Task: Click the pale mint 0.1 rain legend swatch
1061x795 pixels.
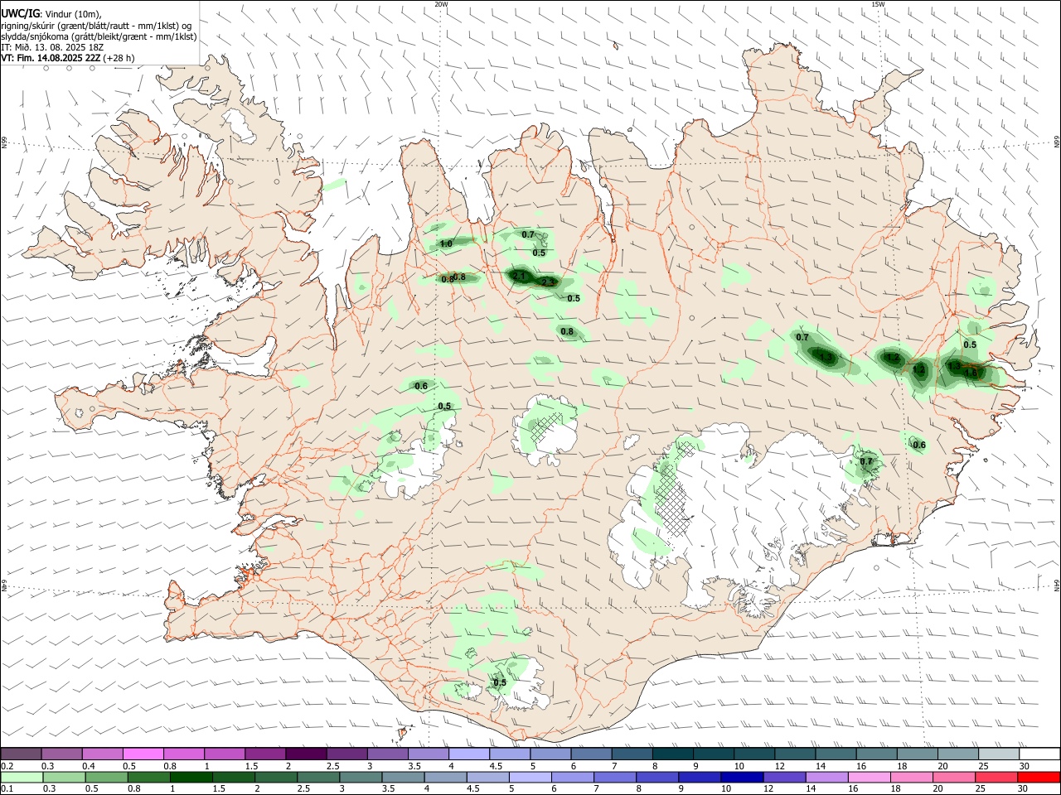Action: pos(22,778)
